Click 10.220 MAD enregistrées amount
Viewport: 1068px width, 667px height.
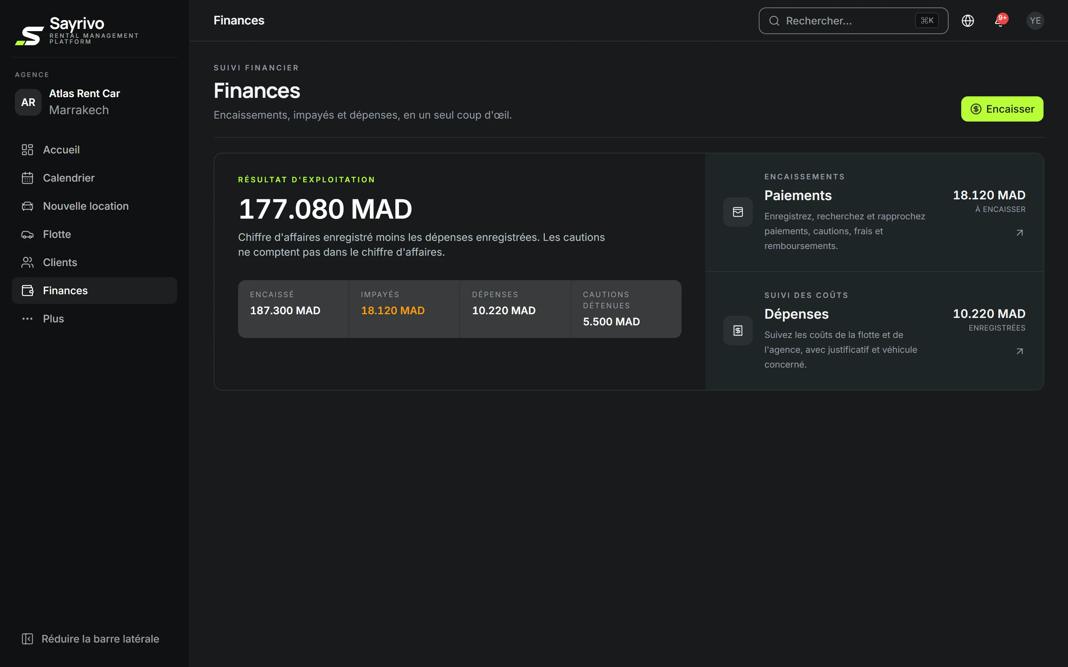click(x=989, y=314)
